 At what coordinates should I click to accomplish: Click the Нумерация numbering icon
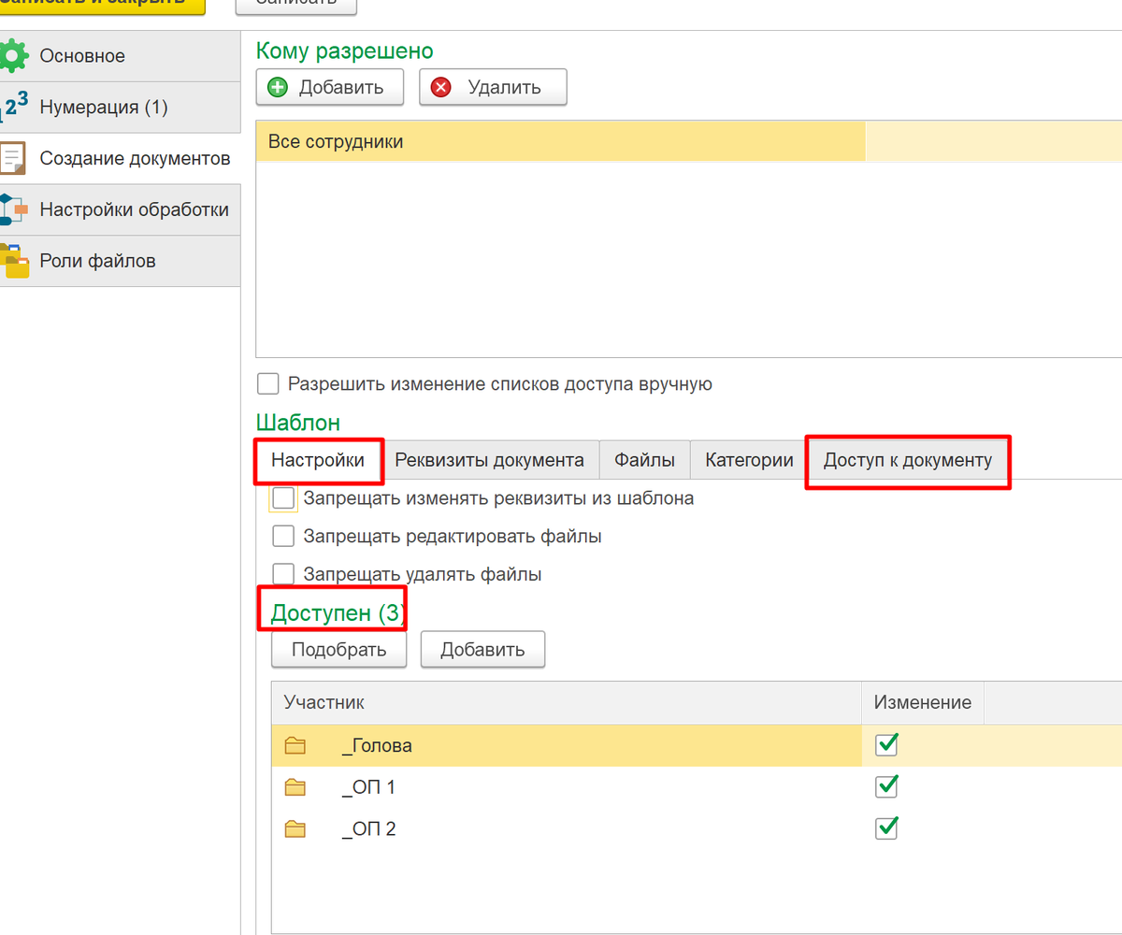13,108
